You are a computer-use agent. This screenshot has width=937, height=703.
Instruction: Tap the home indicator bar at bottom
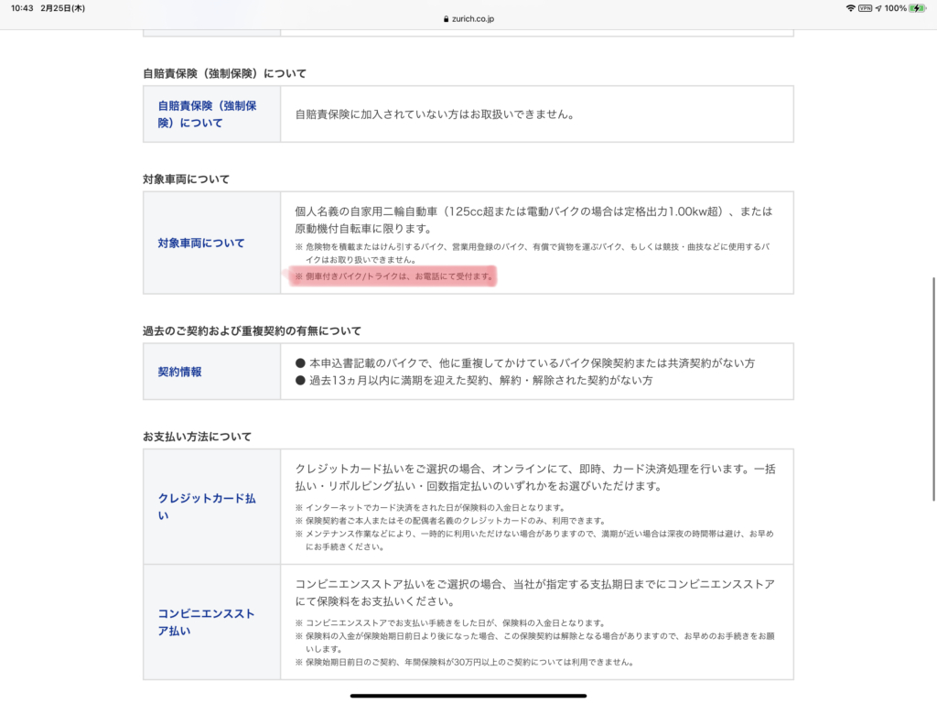pos(468,695)
